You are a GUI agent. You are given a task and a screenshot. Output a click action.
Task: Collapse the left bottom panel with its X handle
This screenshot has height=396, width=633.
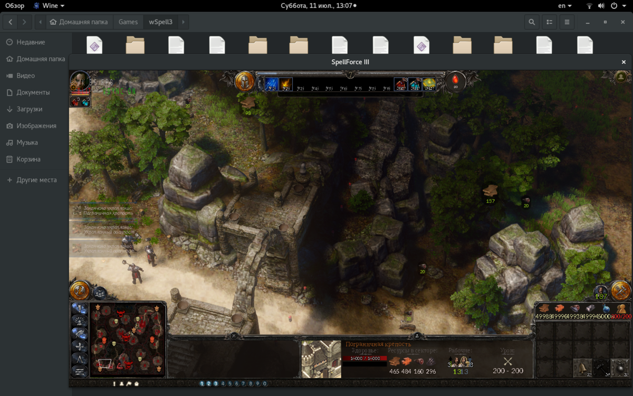(x=234, y=335)
